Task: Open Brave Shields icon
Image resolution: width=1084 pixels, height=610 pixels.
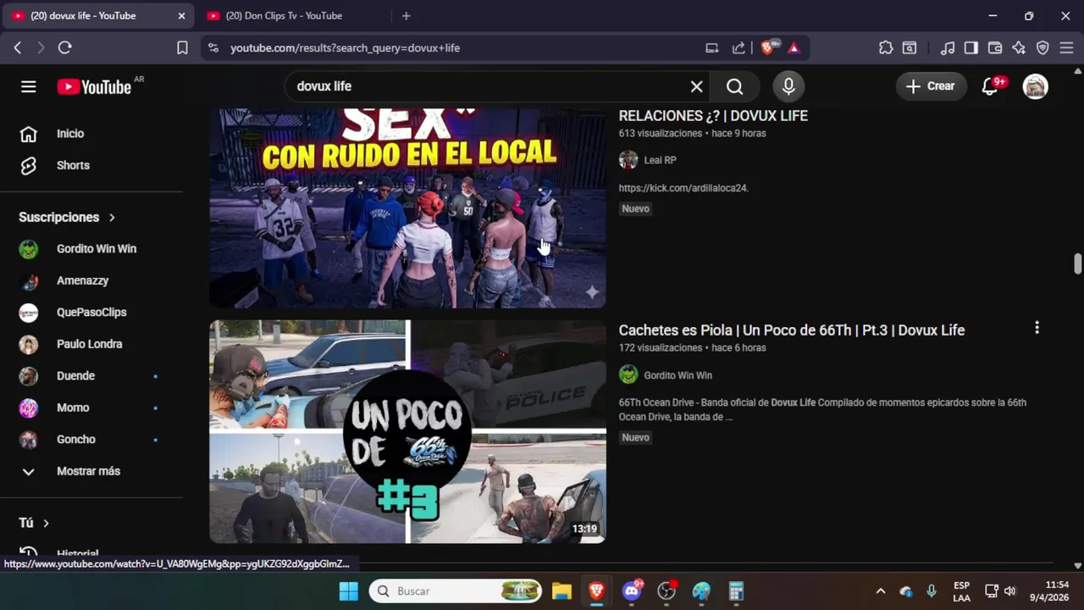Action: 767,48
